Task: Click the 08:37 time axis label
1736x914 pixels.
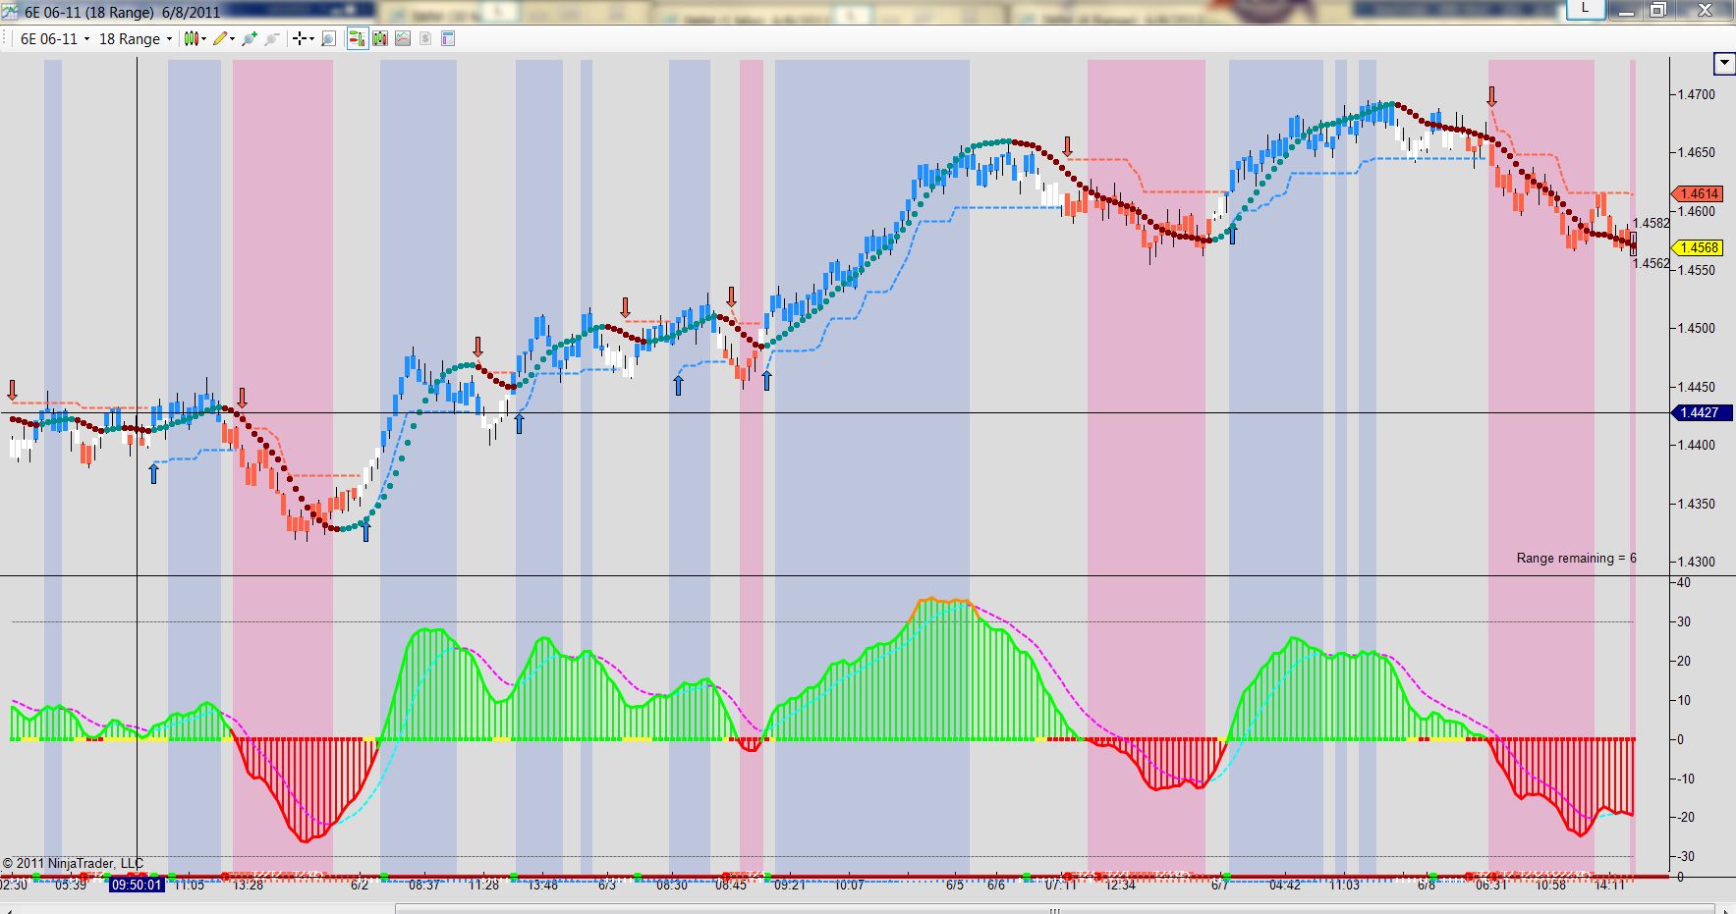Action: click(424, 886)
